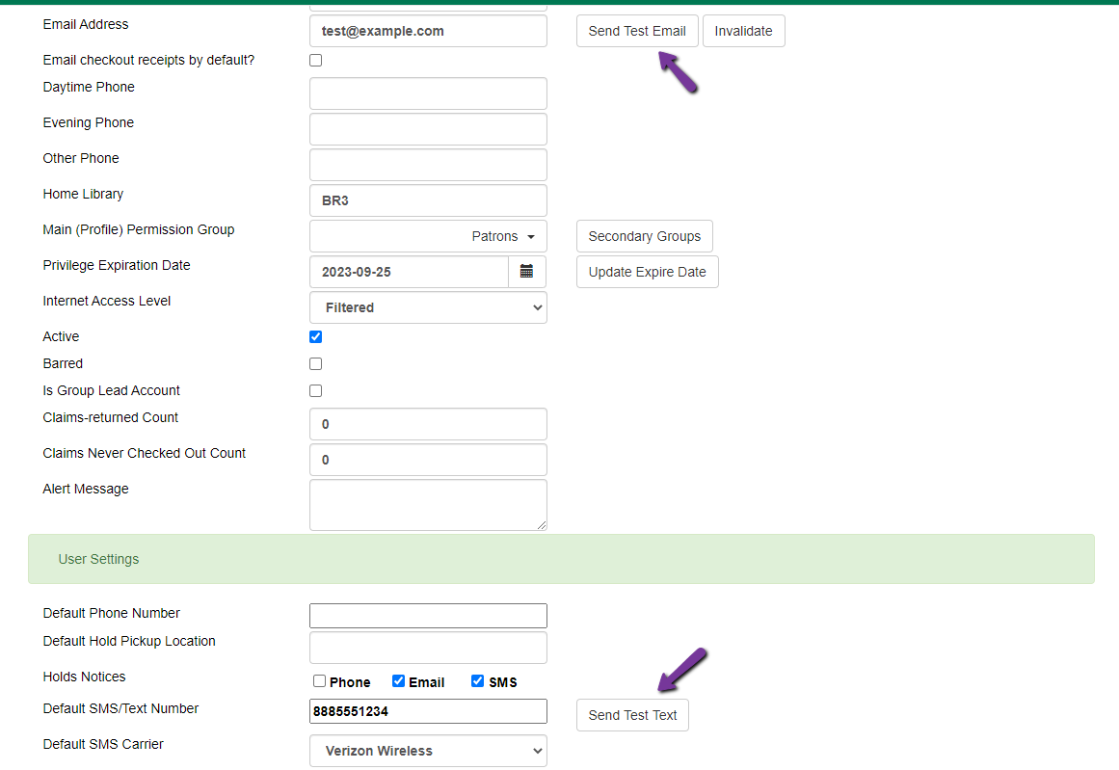Click the Invalidate email button
The width and height of the screenshot is (1119, 770).
pos(744,32)
